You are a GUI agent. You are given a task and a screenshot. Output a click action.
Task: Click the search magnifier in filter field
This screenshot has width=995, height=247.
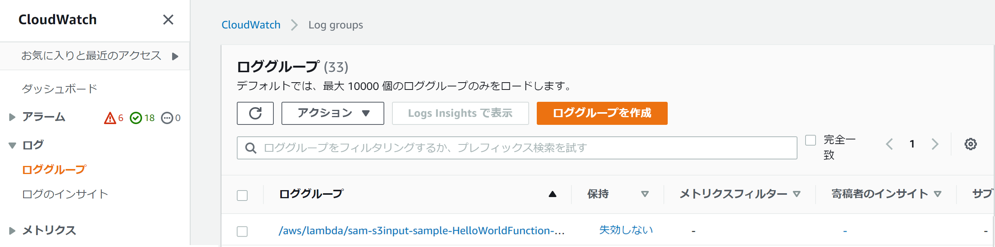click(251, 147)
